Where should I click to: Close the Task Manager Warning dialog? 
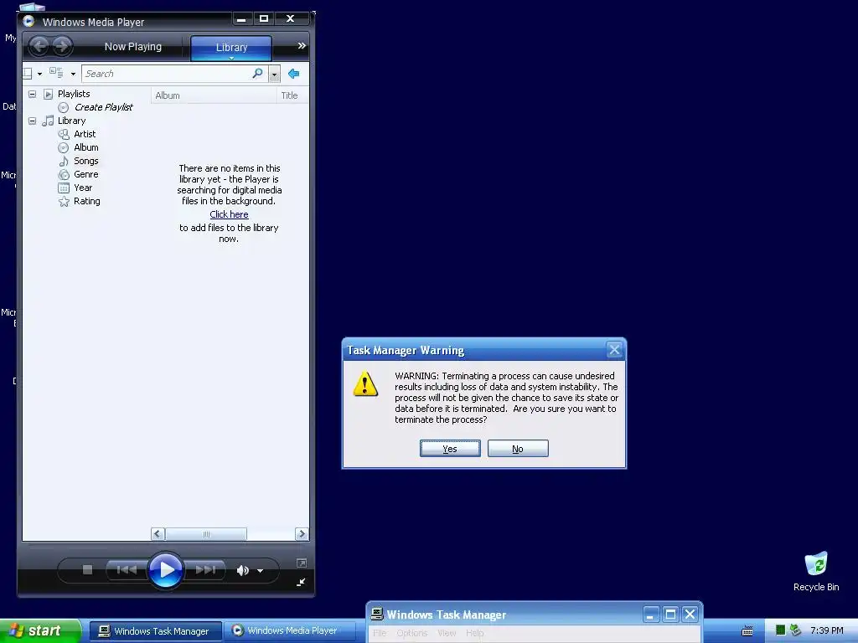click(x=614, y=350)
